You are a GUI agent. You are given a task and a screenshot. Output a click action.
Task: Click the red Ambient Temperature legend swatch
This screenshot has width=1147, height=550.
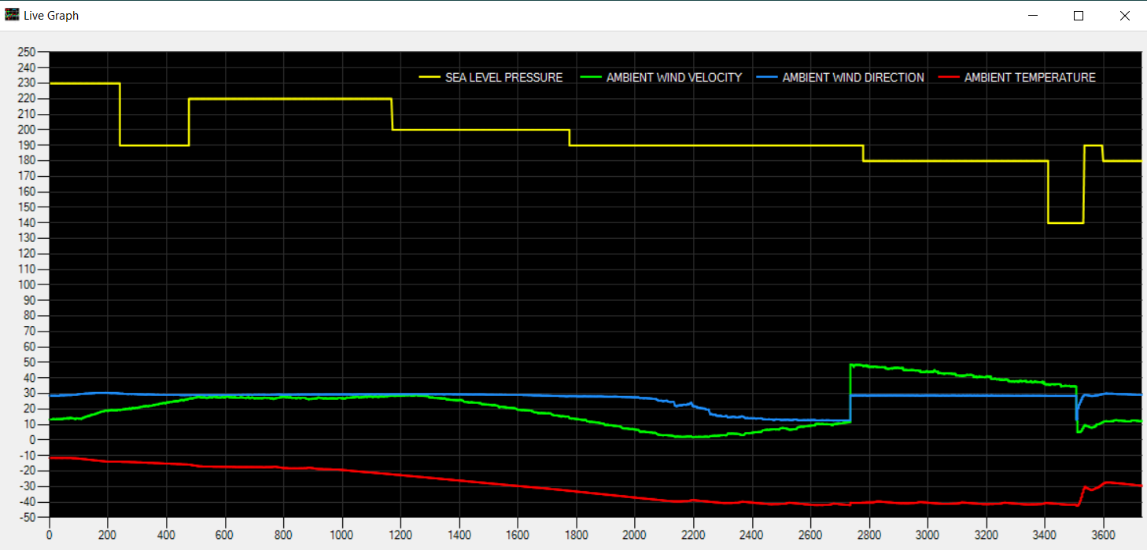[x=948, y=78]
